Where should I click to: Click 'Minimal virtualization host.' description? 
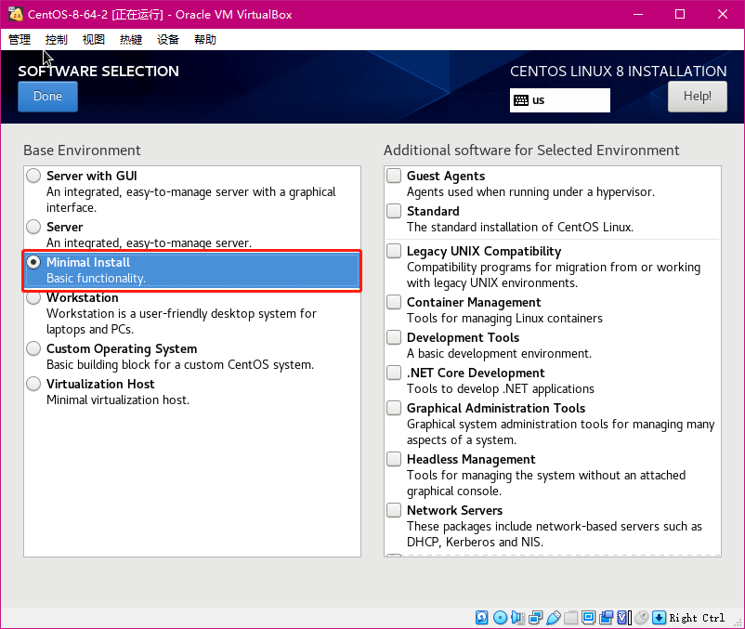118,400
